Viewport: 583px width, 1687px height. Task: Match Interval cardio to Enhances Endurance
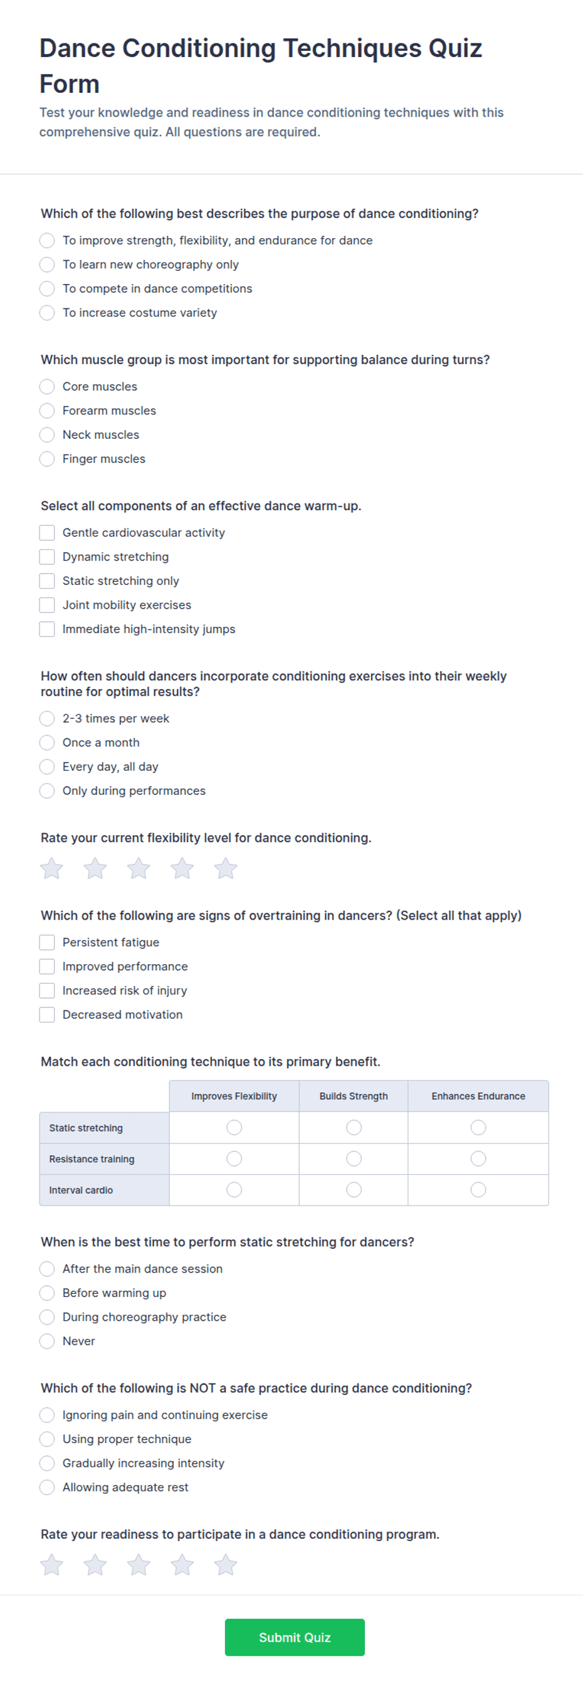tap(478, 1189)
